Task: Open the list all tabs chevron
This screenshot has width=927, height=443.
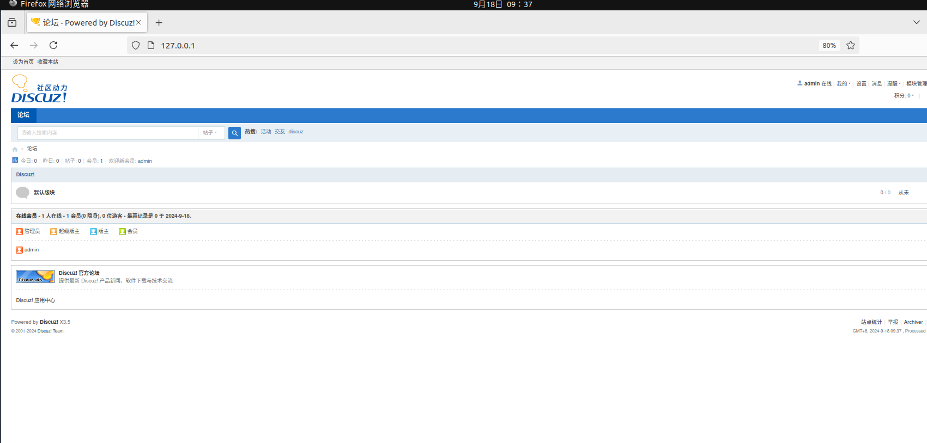Action: (916, 22)
